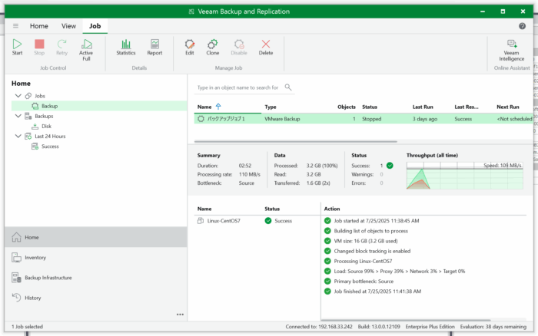Click the Last 24 Hours node icon
The image size is (538, 336).
pos(28,137)
